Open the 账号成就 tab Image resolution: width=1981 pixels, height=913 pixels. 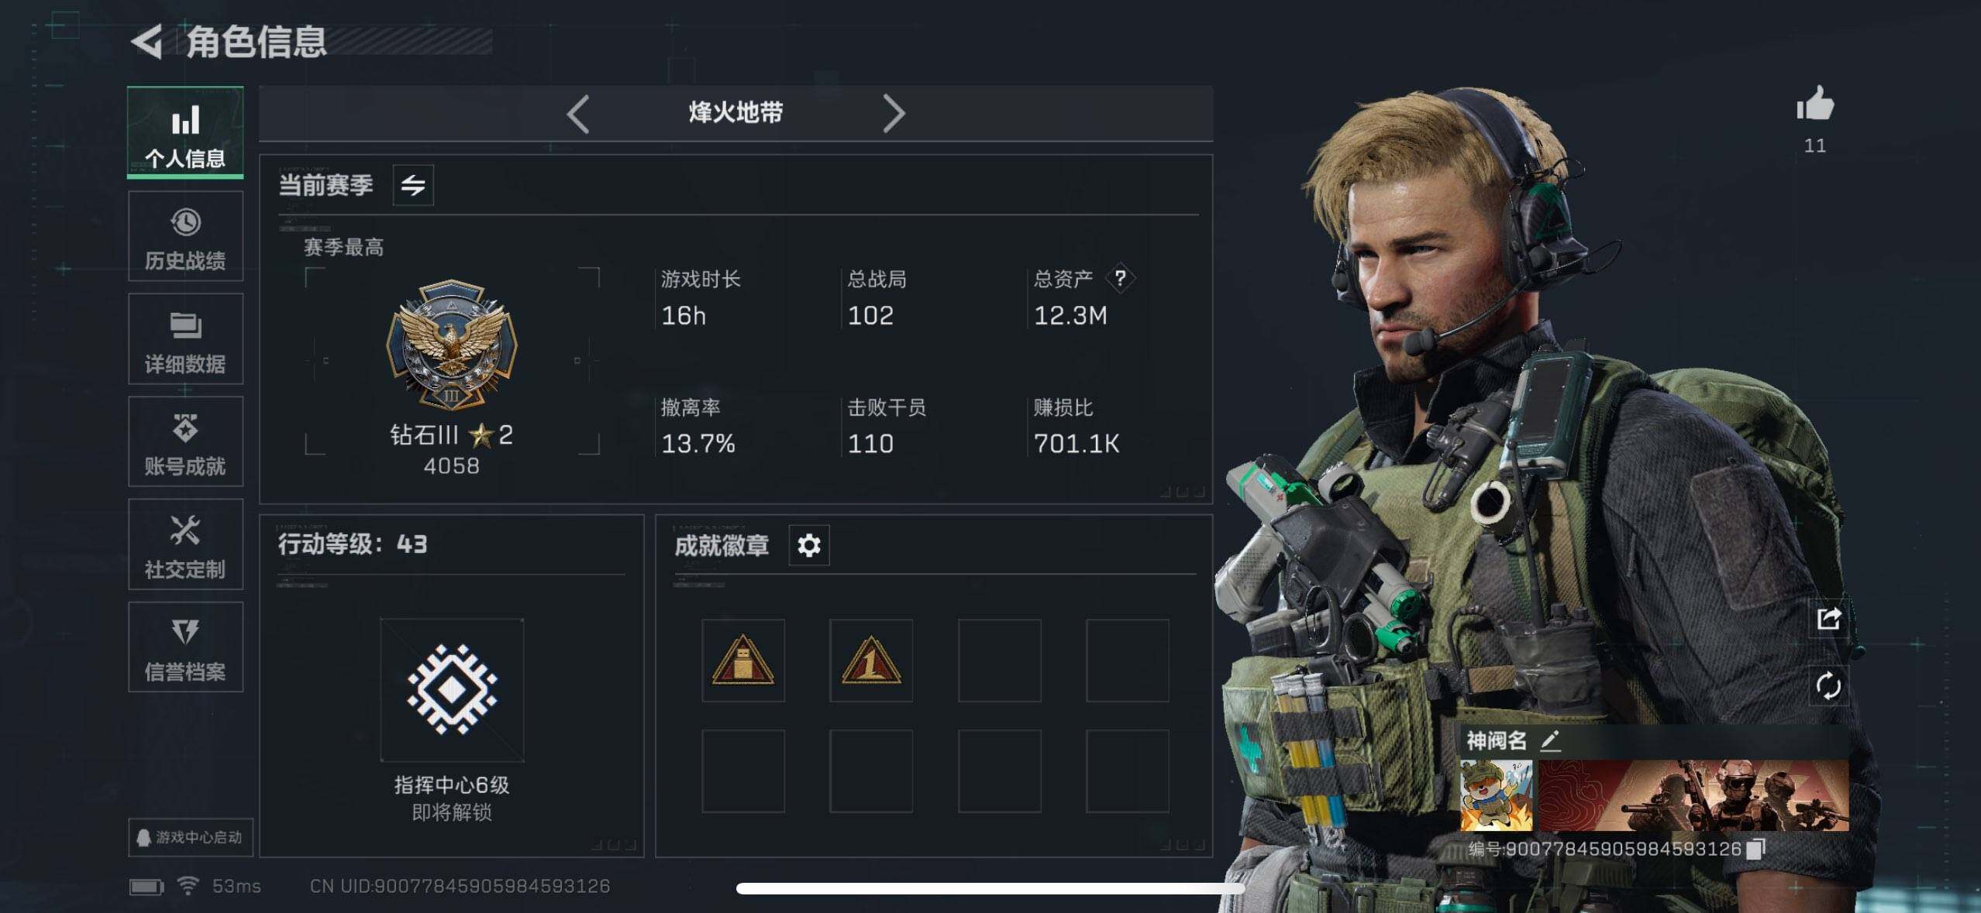click(186, 441)
